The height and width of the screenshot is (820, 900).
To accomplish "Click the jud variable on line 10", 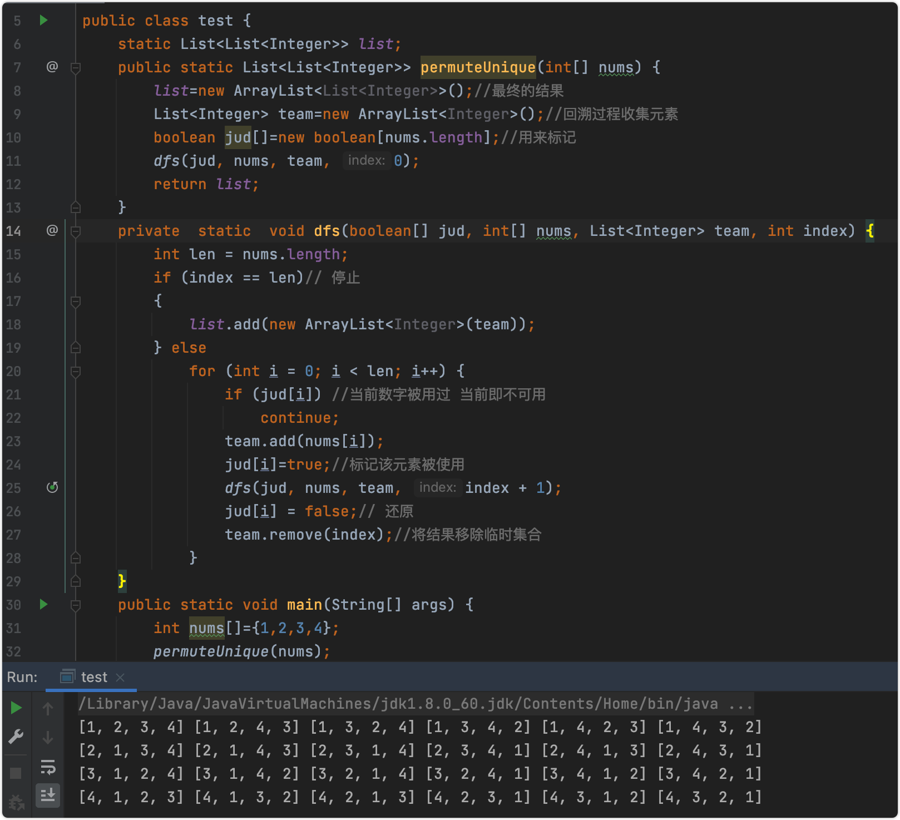I will pos(238,137).
